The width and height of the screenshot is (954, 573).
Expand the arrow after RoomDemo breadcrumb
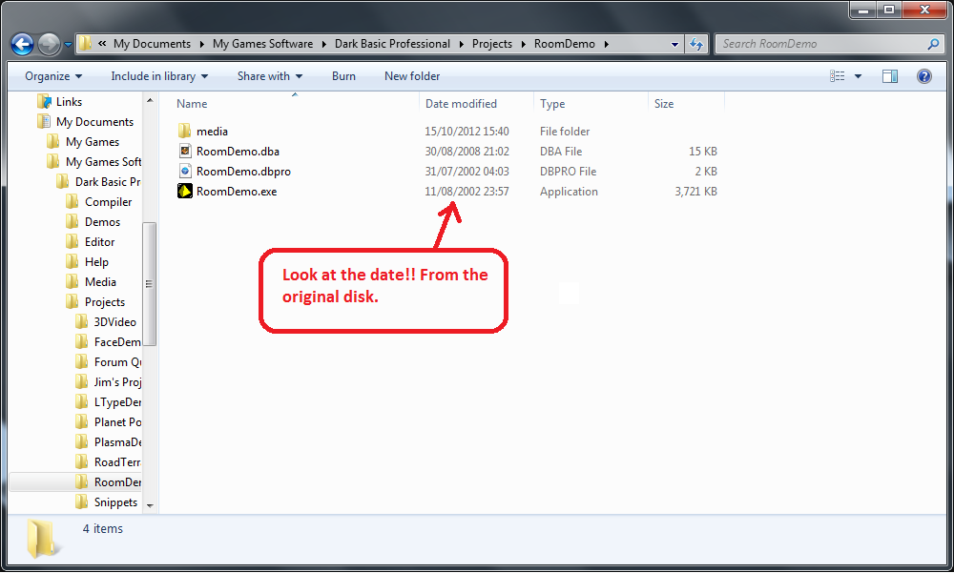pos(607,44)
